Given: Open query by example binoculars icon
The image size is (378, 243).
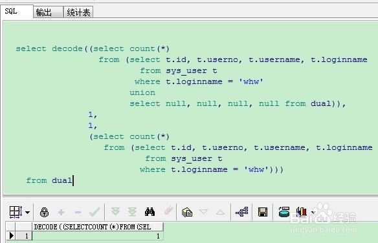Looking at the screenshot, I should (x=150, y=212).
